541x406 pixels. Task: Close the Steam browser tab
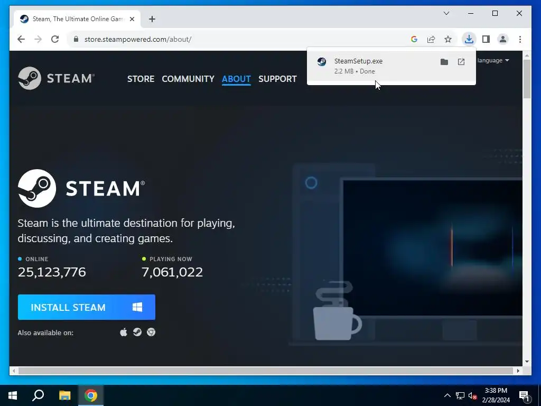(132, 19)
